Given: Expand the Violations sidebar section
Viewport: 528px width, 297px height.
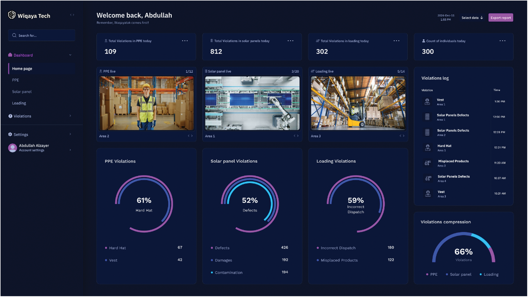Looking at the screenshot, I should [x=70, y=116].
